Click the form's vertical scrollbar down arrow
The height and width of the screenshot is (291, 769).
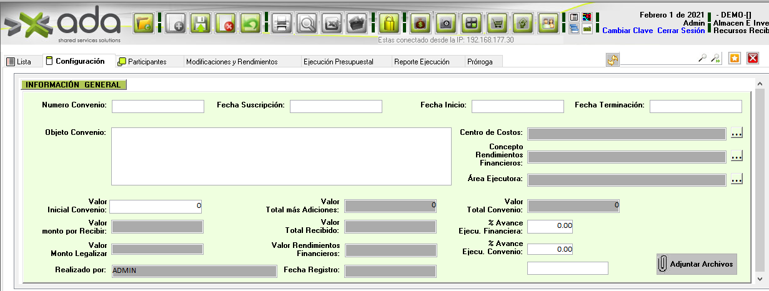(760, 279)
